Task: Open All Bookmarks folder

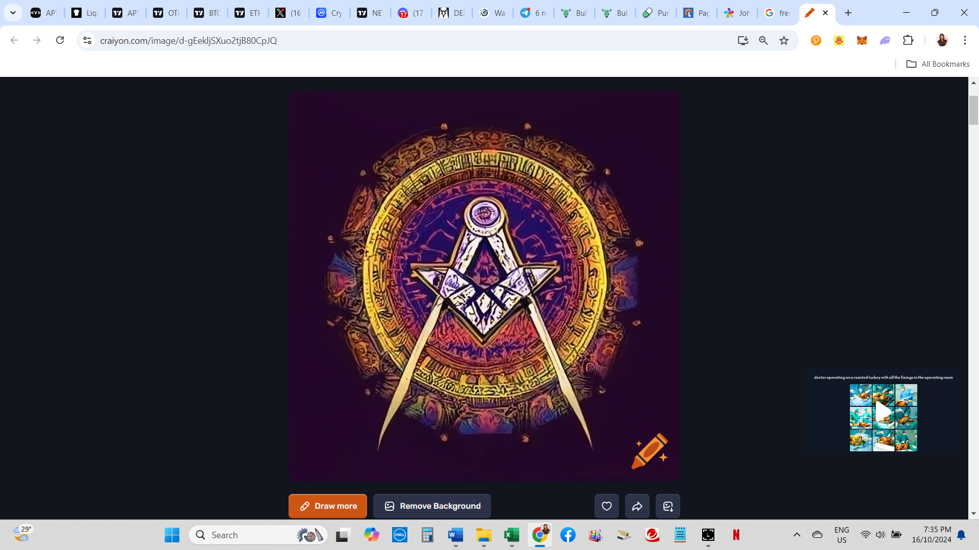Action: pos(938,64)
